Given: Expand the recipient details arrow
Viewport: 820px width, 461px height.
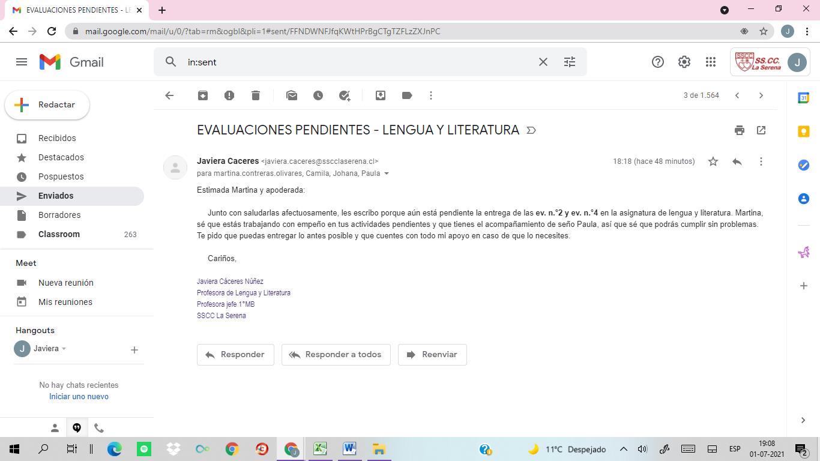Looking at the screenshot, I should pyautogui.click(x=387, y=174).
